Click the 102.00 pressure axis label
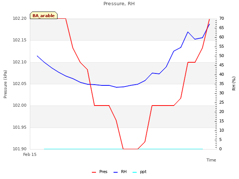Screen dimensions: 239x179 coord(20,105)
